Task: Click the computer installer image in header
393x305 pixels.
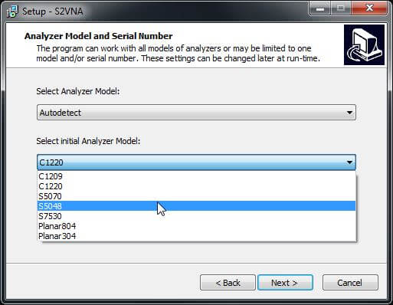Action: (x=364, y=45)
